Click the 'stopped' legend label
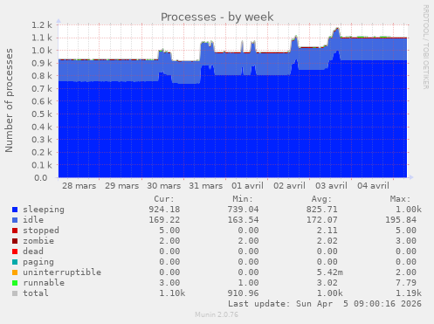Image resolution: width=434 pixels, height=324 pixels. click(x=41, y=231)
